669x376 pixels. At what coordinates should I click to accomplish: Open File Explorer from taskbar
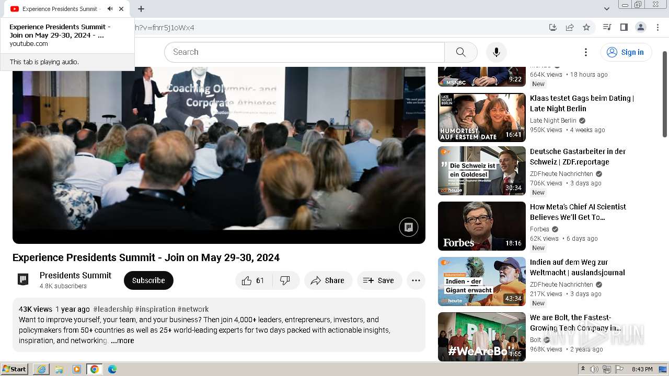click(59, 369)
